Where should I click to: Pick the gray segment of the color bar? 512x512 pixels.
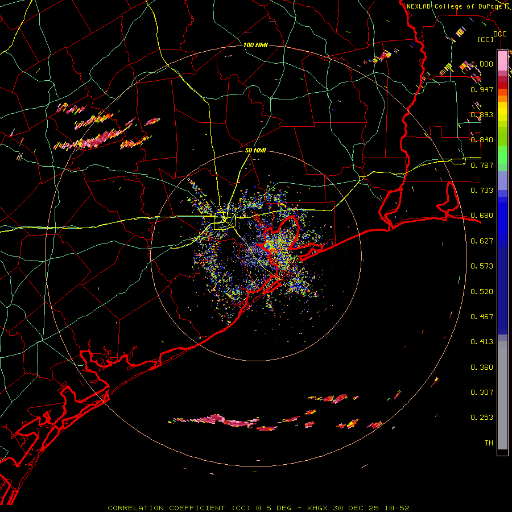point(502,395)
